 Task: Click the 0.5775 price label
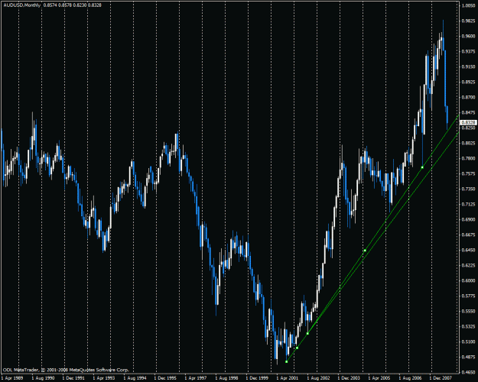pos(469,296)
